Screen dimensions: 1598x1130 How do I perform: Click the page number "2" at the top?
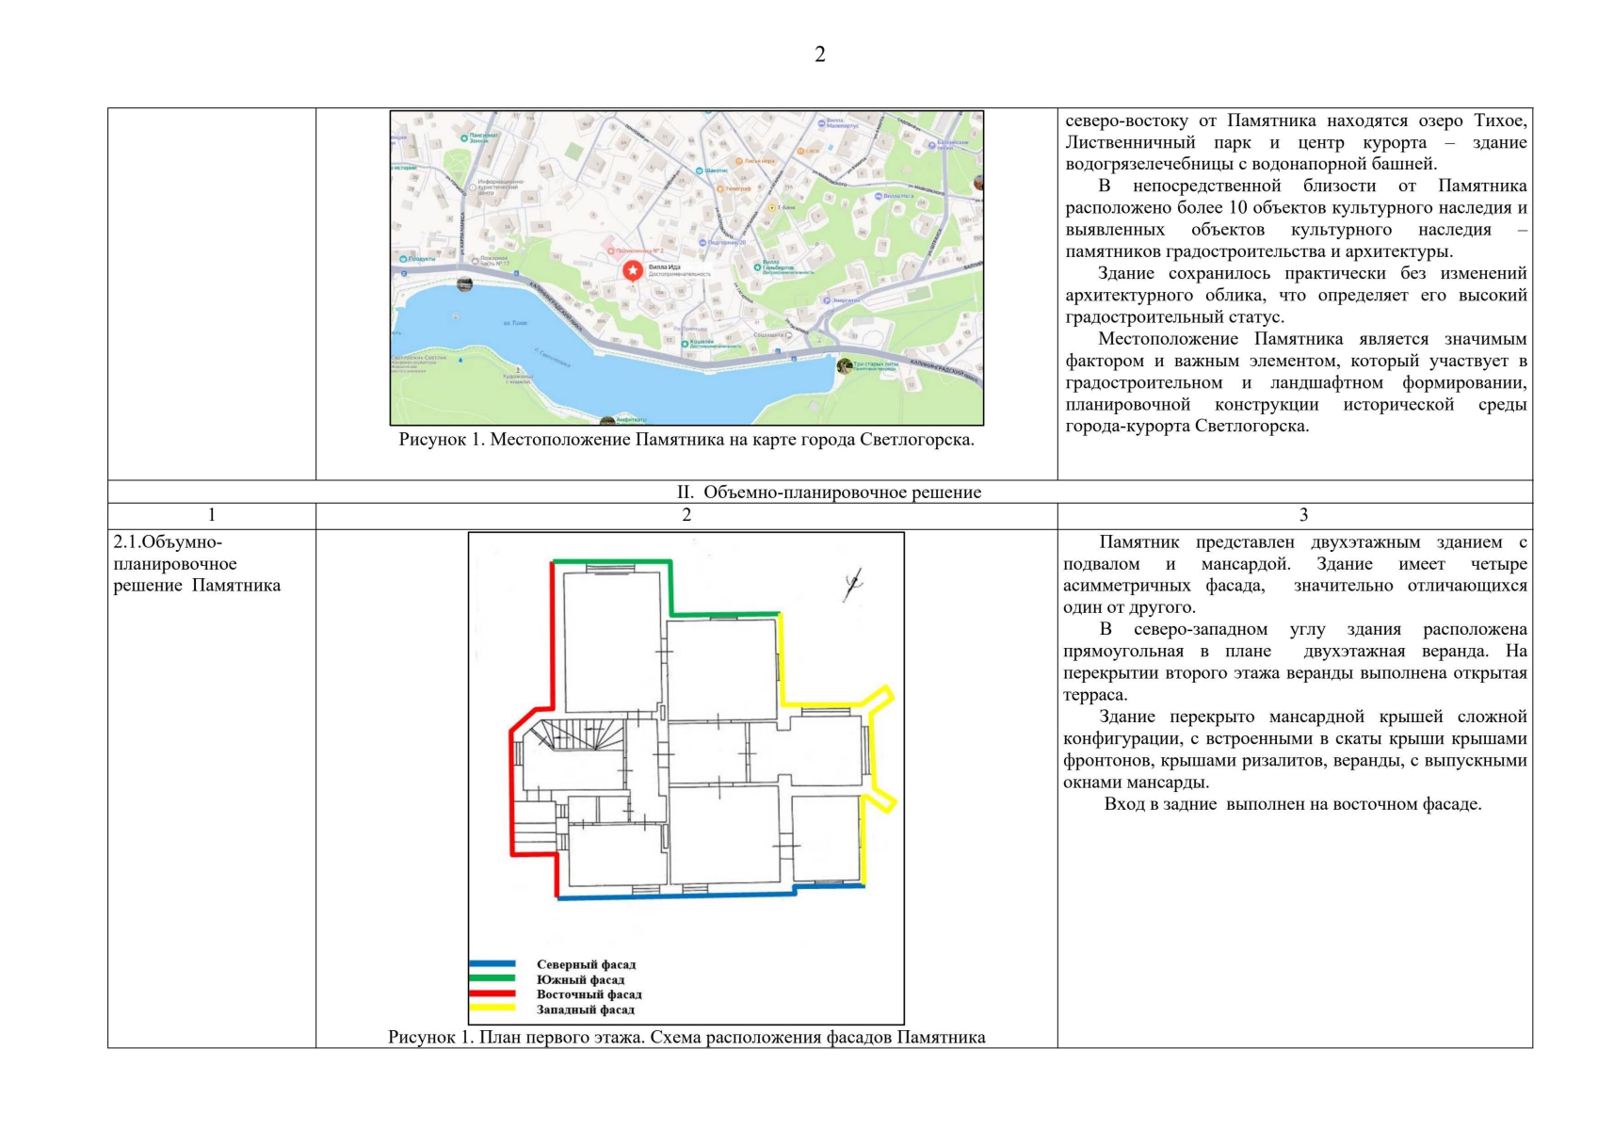pos(820,55)
